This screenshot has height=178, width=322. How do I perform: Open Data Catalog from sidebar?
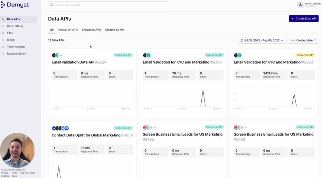tap(15, 26)
